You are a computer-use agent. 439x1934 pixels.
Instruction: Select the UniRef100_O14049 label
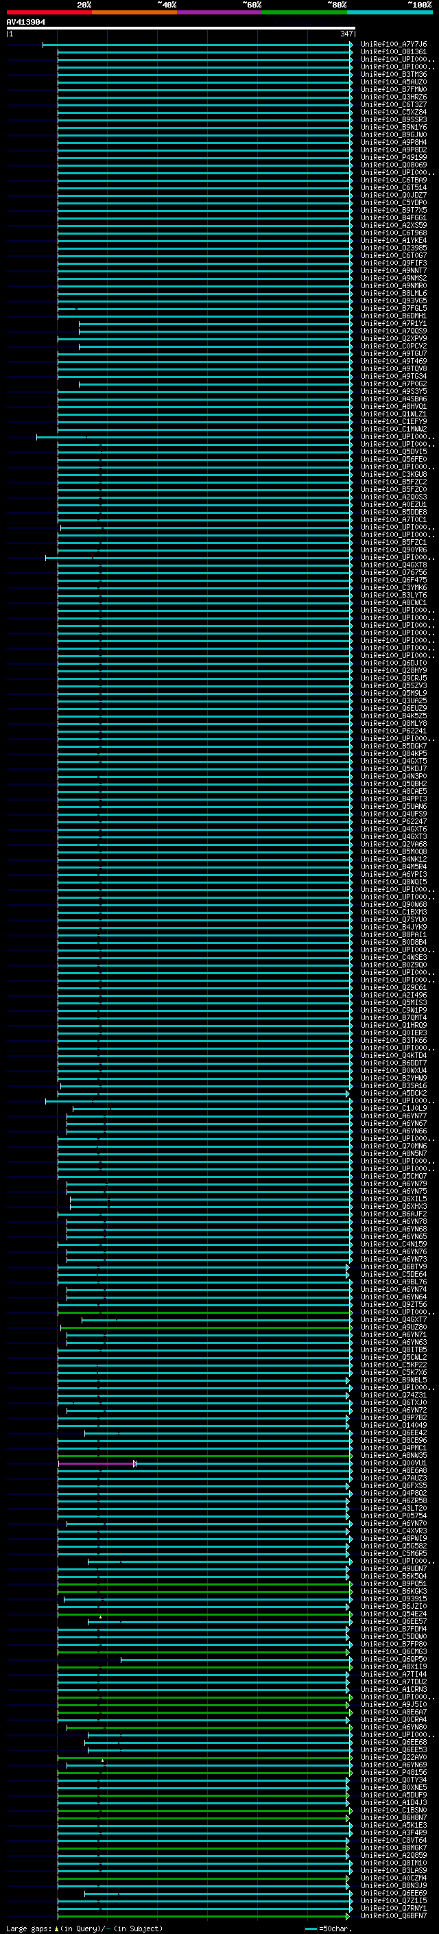393,1426
